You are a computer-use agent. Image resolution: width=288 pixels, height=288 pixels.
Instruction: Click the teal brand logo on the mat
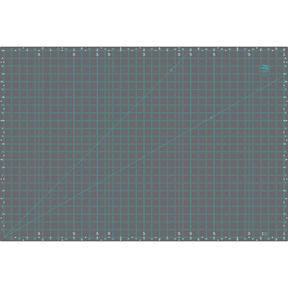pyautogui.click(x=264, y=70)
